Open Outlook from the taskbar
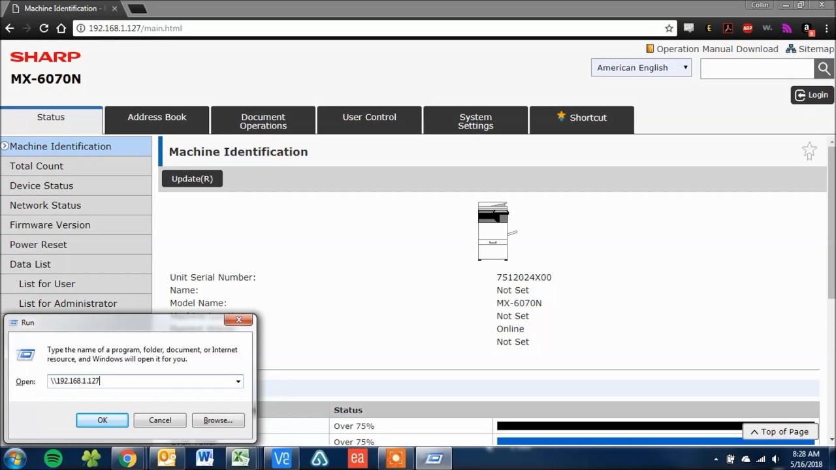Screen dimensions: 836x470 tap(167, 458)
